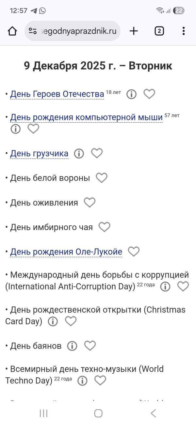Open tab switcher showing 2 tabs
Screen dimensions: 196x425
(159, 31)
